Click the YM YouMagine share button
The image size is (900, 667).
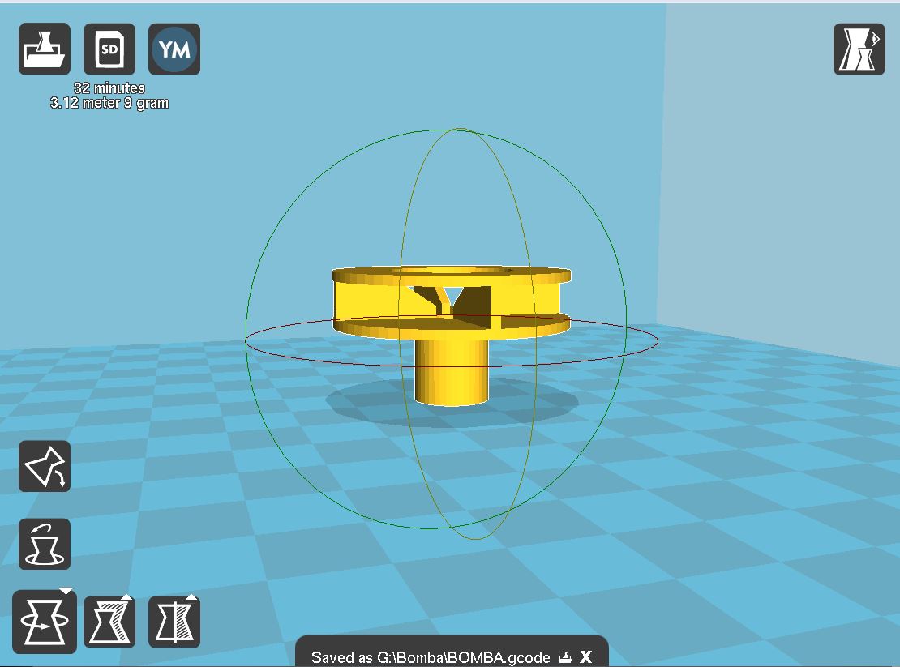click(174, 49)
